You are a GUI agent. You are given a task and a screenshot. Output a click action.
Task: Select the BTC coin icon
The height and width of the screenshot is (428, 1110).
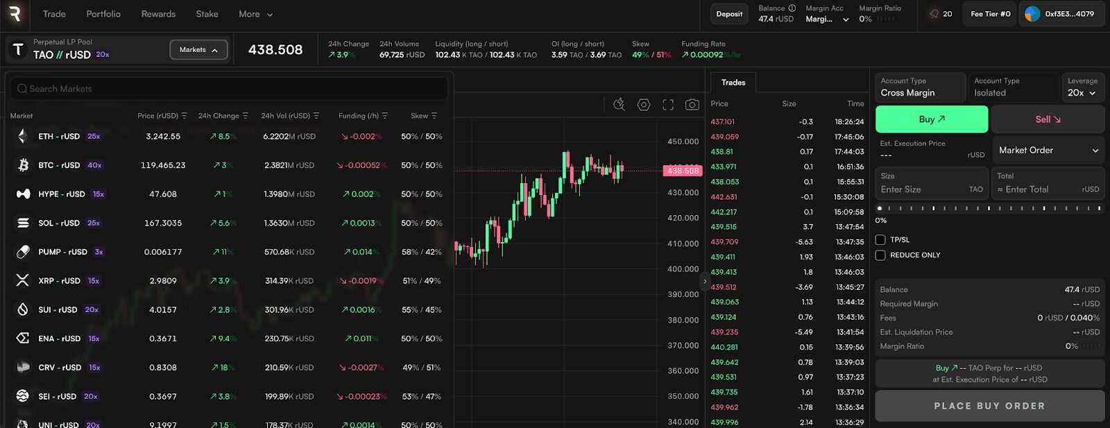point(23,165)
